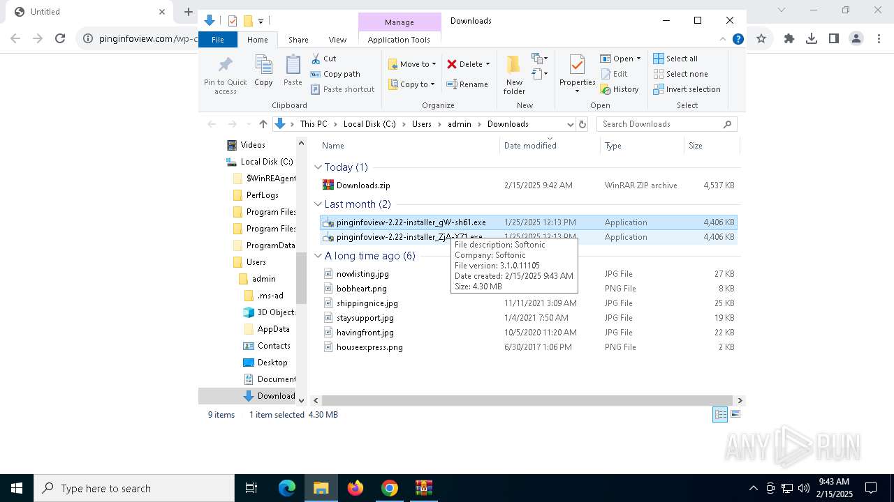Go up one folder level
The height and width of the screenshot is (502, 894).
click(x=263, y=124)
